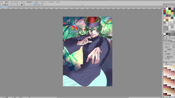Click the Open file folder icon

[5, 5]
